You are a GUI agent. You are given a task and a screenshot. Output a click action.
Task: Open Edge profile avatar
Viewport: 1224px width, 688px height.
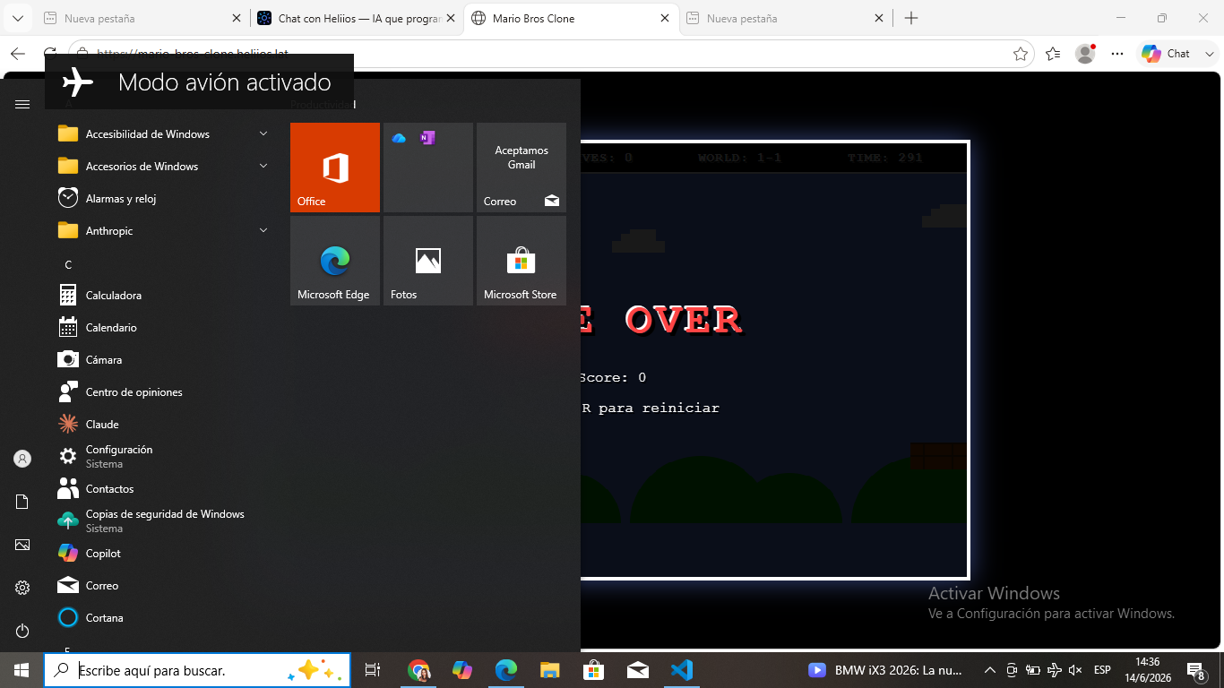pyautogui.click(x=1085, y=54)
